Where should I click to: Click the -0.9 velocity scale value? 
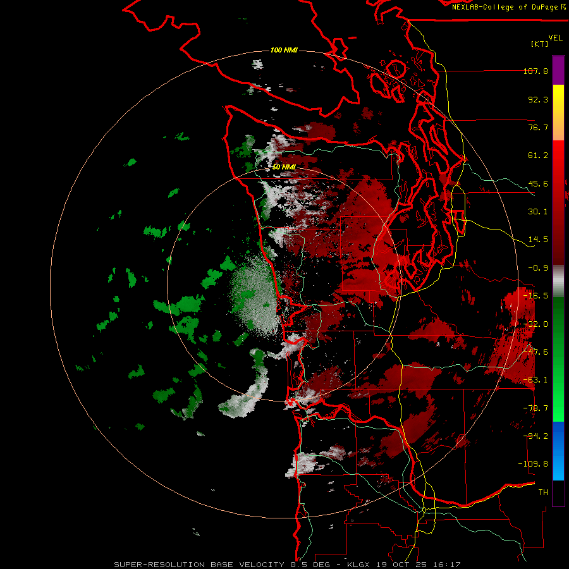click(x=538, y=268)
